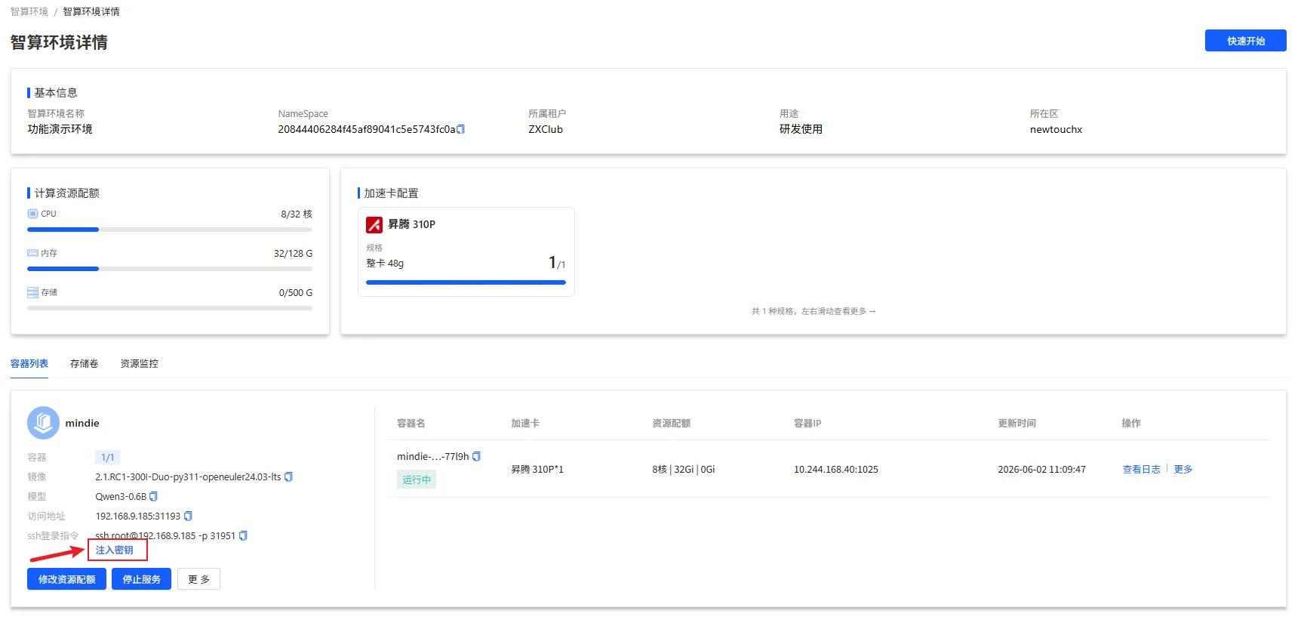
Task: Click the 快速开始 button
Action: pos(1245,41)
